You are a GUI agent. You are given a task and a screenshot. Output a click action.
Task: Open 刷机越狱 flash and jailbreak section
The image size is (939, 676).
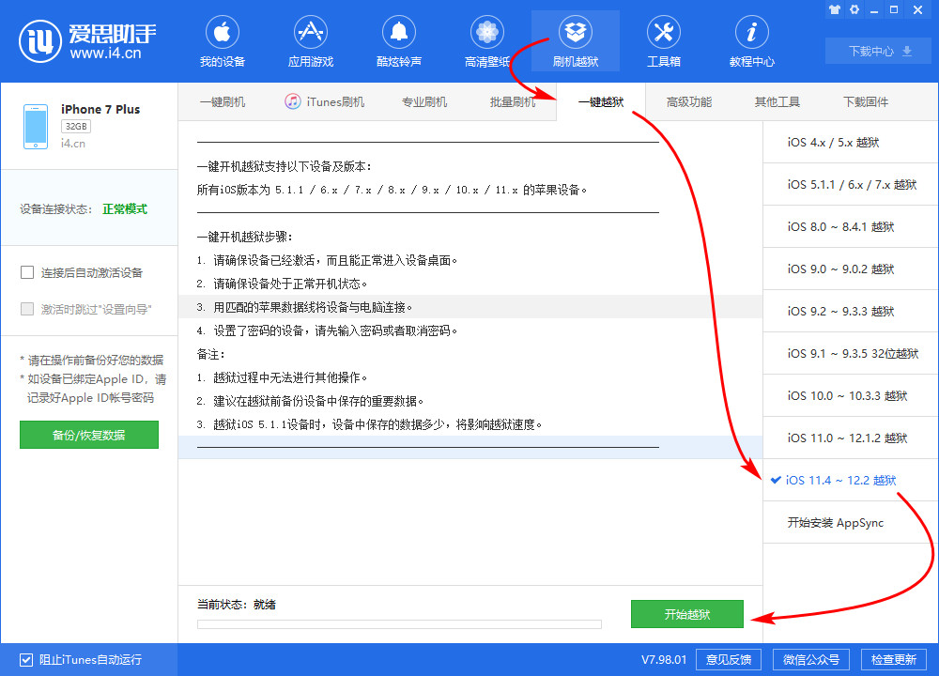576,42
